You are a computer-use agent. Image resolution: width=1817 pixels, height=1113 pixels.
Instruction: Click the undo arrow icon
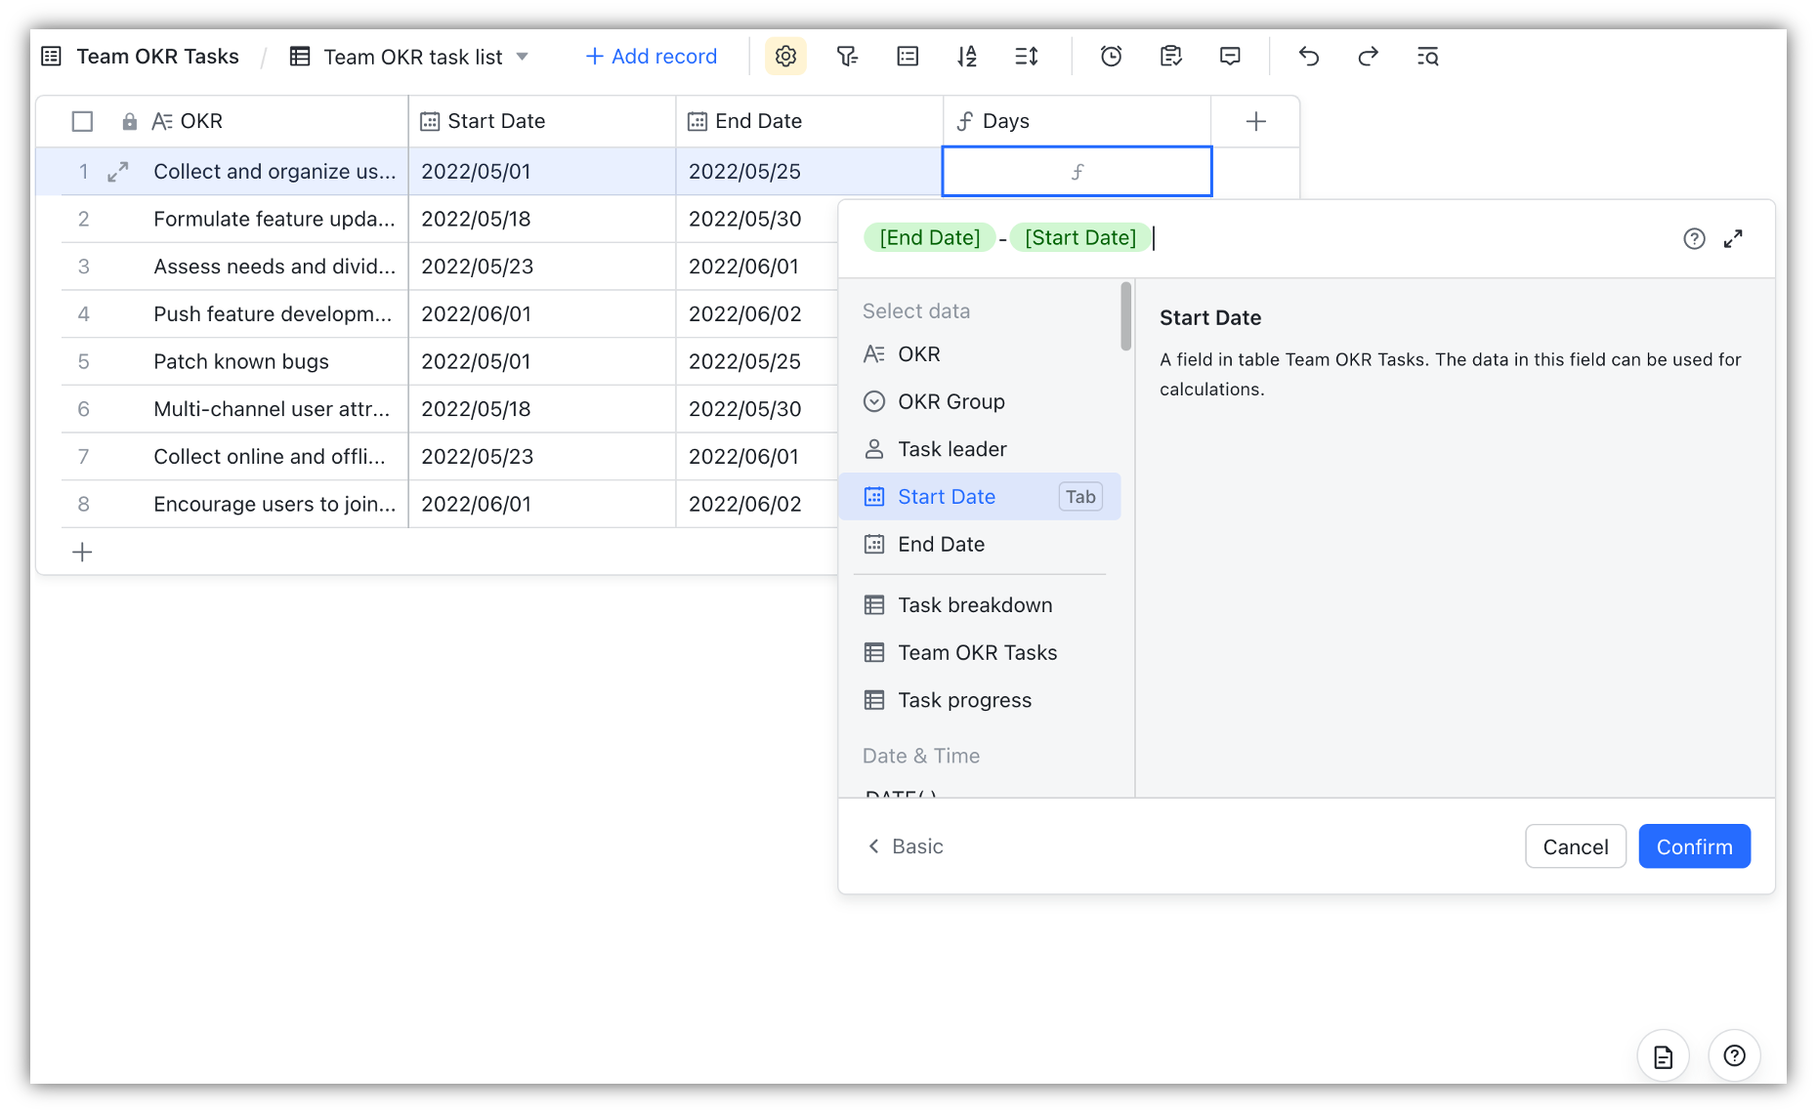pos(1308,57)
